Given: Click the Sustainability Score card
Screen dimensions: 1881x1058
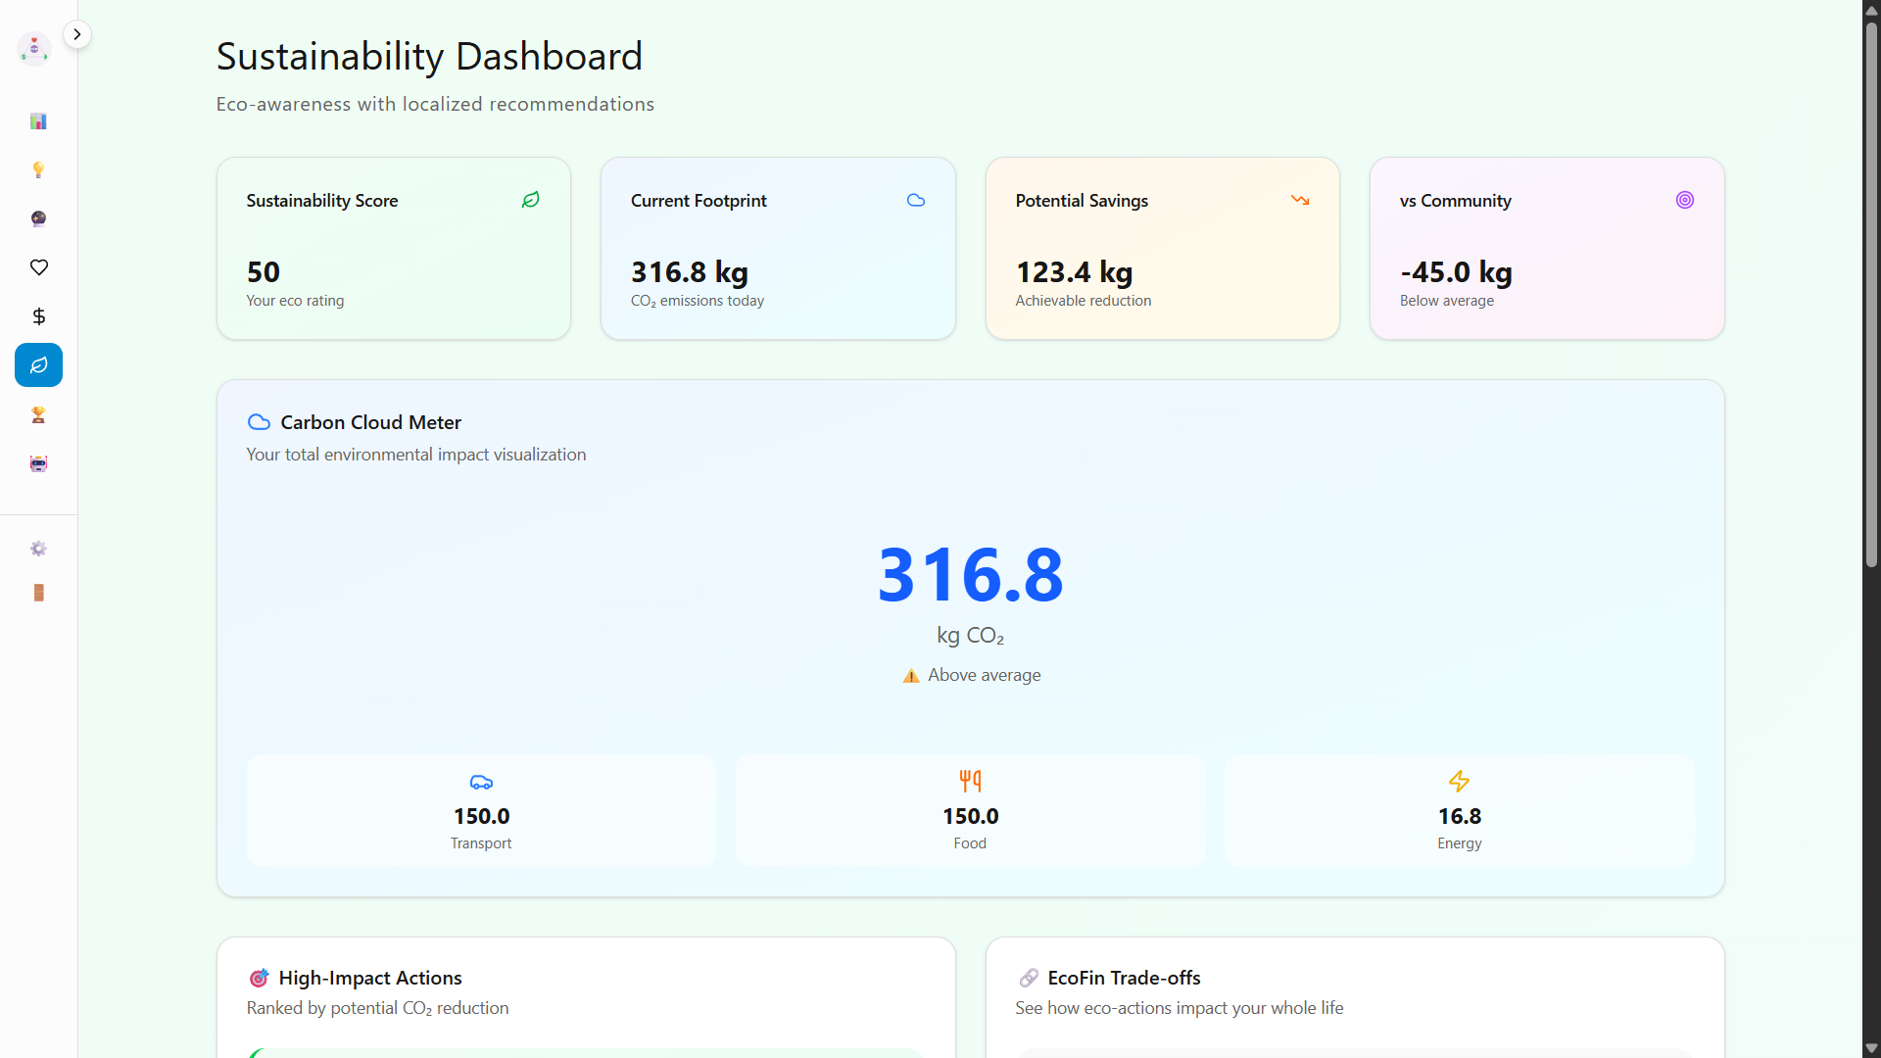Looking at the screenshot, I should coord(393,249).
